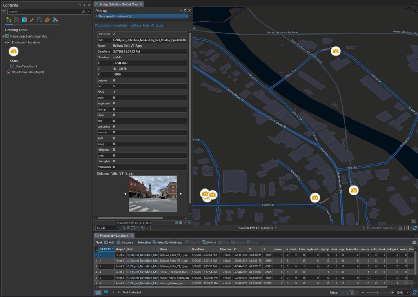
Task: Select the List By Labeling tag icon
Action: pyautogui.click(x=47, y=20)
